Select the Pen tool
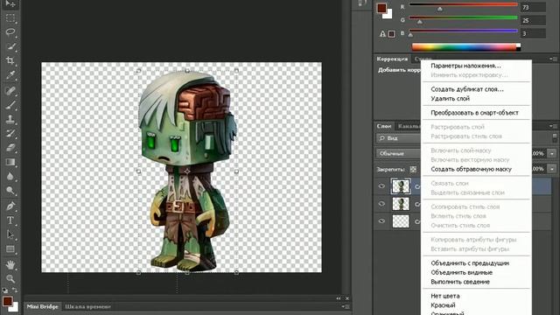This screenshot has width=560, height=315. (x=10, y=206)
